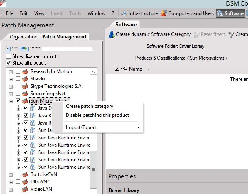Switch to Computers and Users view

163,13
